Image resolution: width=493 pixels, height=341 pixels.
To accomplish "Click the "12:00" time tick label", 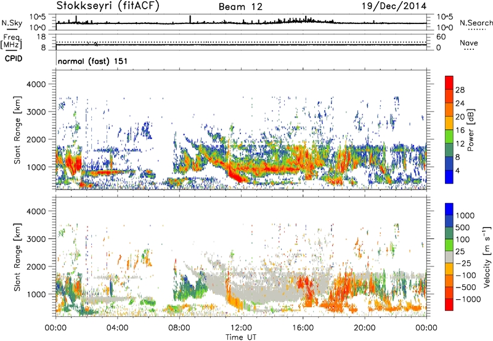I will 241,328.
